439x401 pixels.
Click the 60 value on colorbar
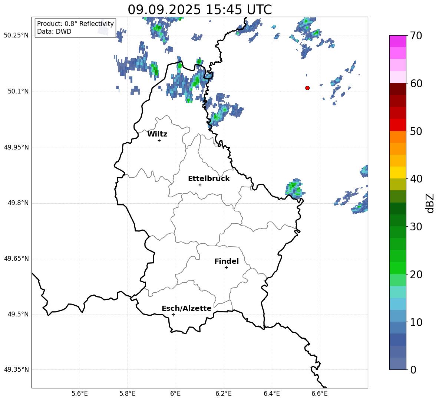coord(416,83)
